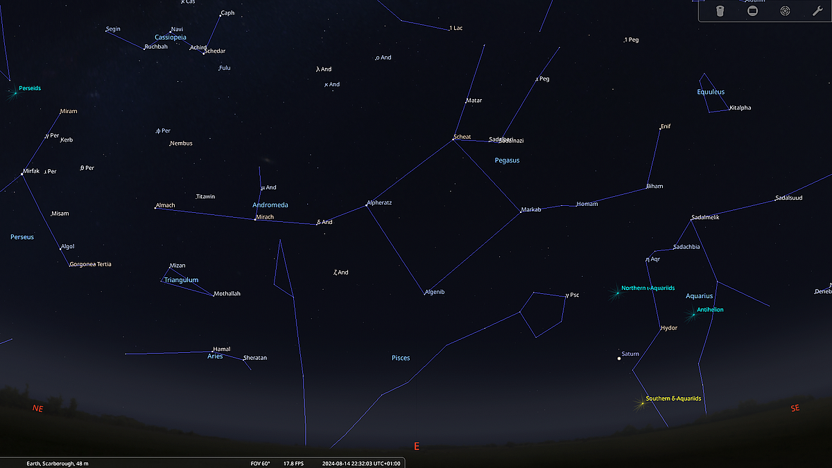Image resolution: width=832 pixels, height=468 pixels.
Task: Click the Aries constellation label
Action: coord(215,356)
